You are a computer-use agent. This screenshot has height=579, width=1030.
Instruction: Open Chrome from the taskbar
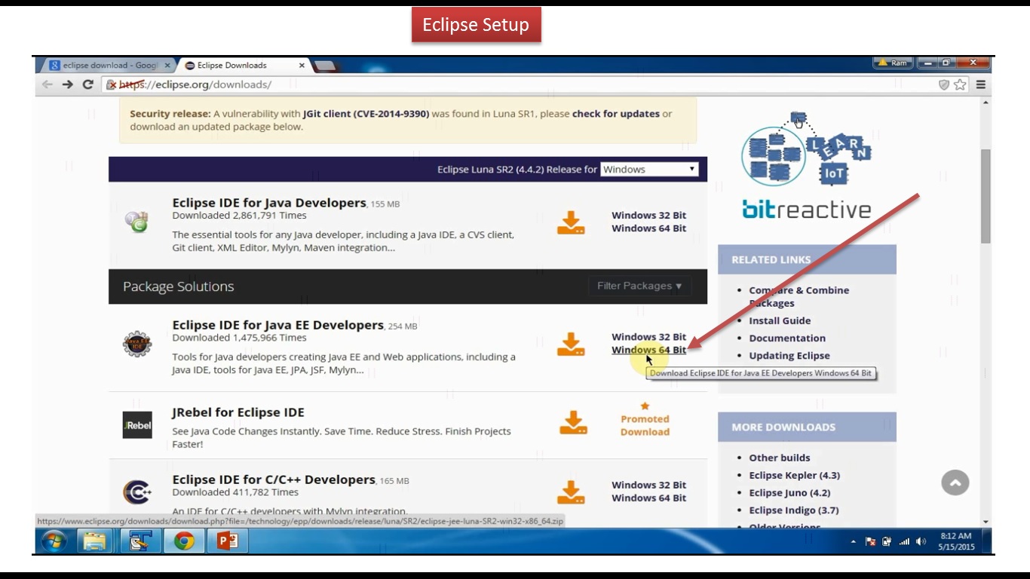184,541
